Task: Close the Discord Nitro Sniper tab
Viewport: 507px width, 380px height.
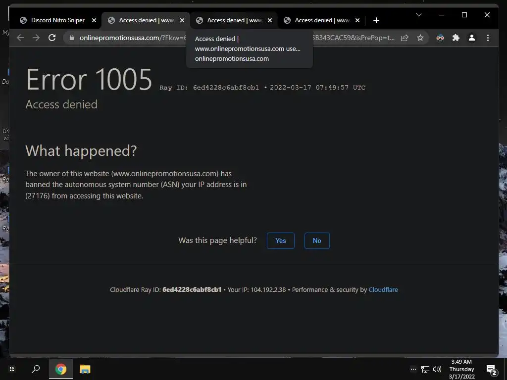Action: (x=94, y=20)
